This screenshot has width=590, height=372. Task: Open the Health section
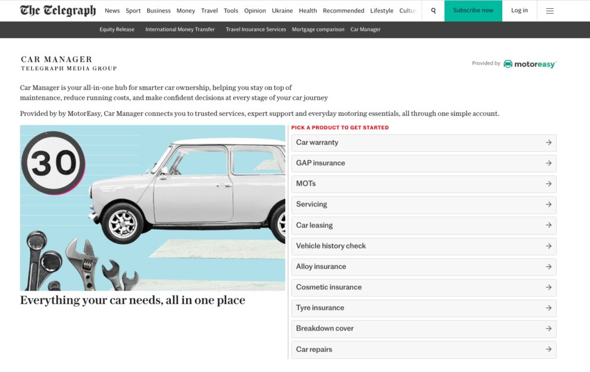[308, 11]
